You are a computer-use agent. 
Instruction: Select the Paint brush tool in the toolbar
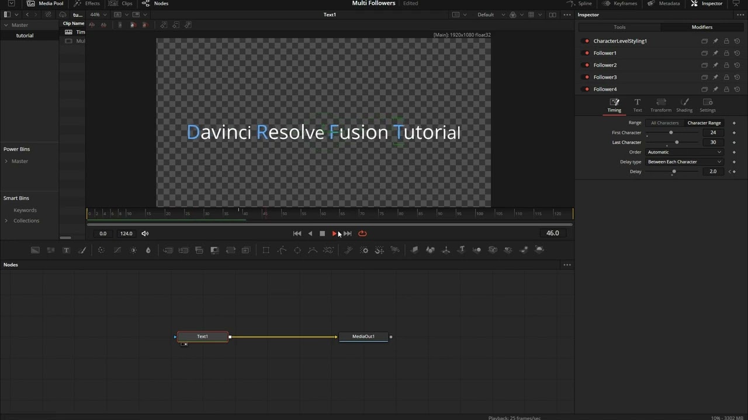[82, 250]
